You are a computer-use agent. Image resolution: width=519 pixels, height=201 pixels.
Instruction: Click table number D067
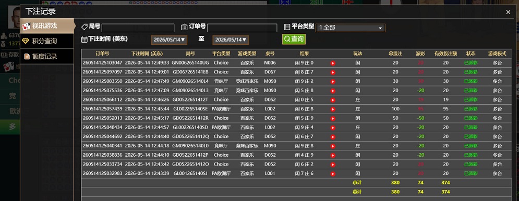pyautogui.click(x=270, y=72)
